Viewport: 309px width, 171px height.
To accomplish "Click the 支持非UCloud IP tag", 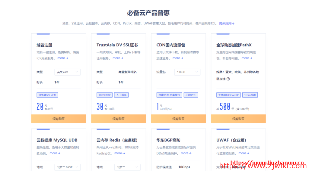I will 228,95.
